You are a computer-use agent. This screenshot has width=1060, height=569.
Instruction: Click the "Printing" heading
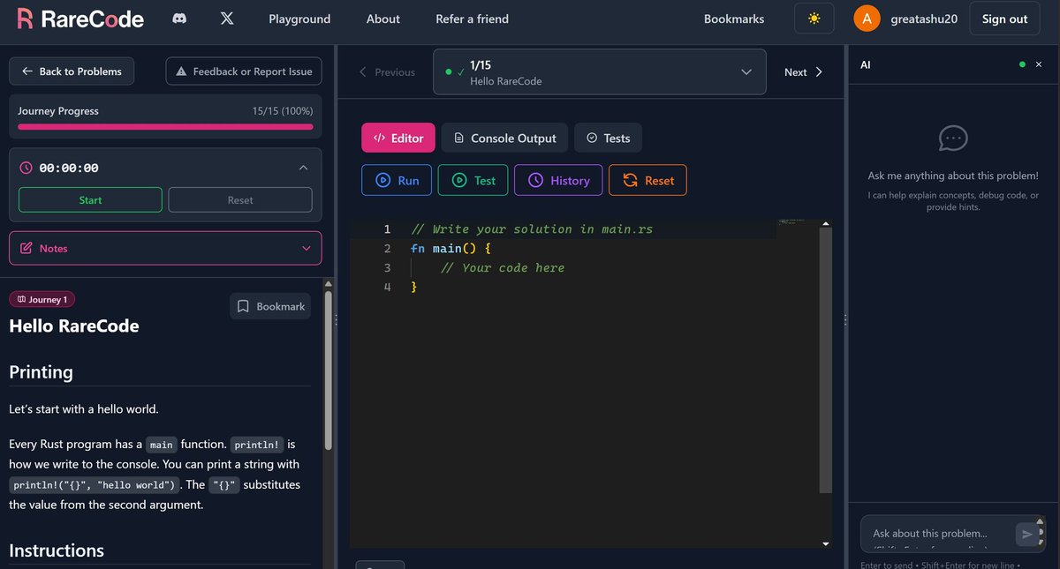pos(41,371)
